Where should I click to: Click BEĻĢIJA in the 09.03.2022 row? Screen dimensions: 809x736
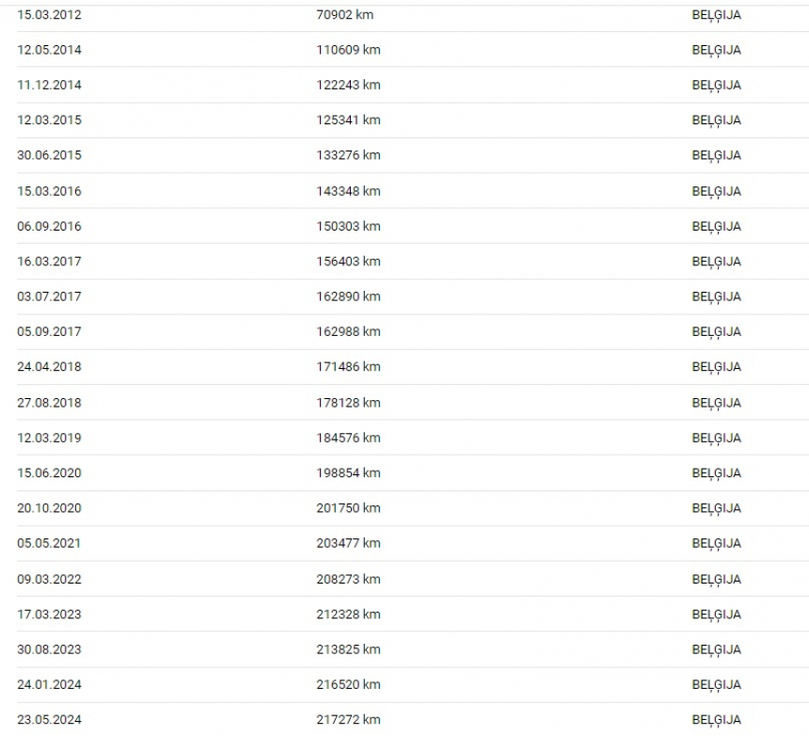[716, 579]
